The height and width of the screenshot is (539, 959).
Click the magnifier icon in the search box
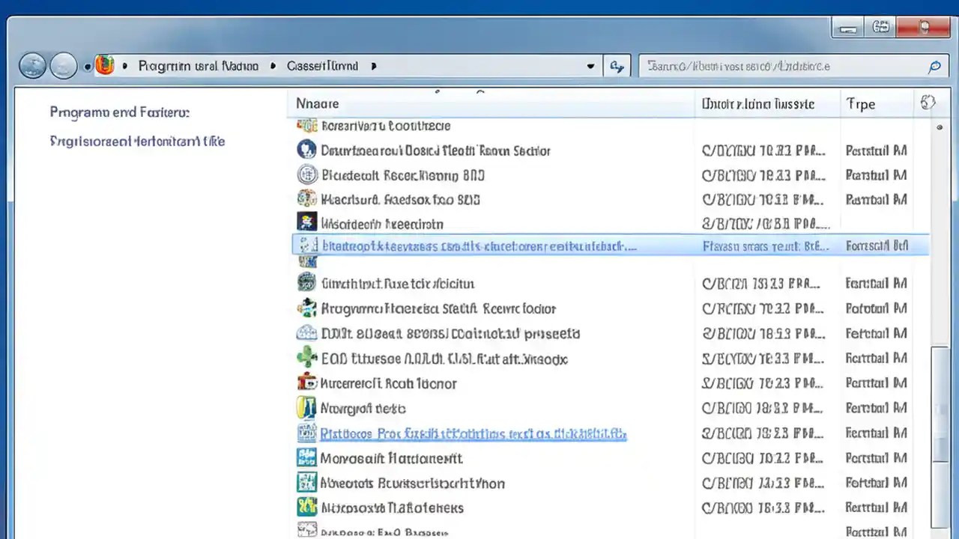click(934, 67)
